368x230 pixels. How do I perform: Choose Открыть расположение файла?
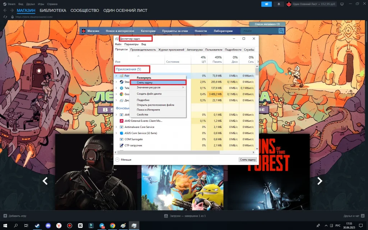tap(158, 105)
